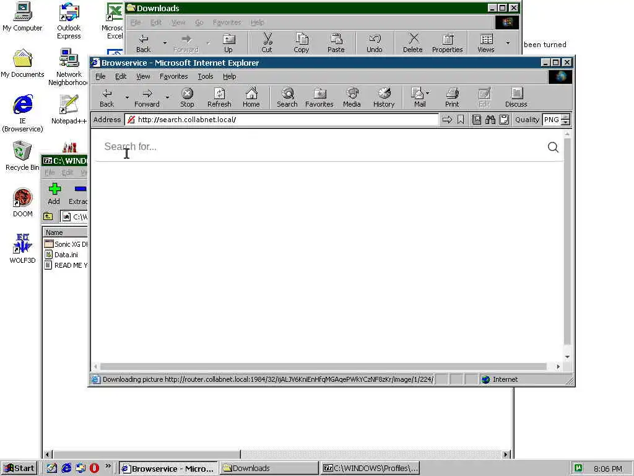Open the Back dropdown arrow in the Downloads window

click(x=165, y=43)
